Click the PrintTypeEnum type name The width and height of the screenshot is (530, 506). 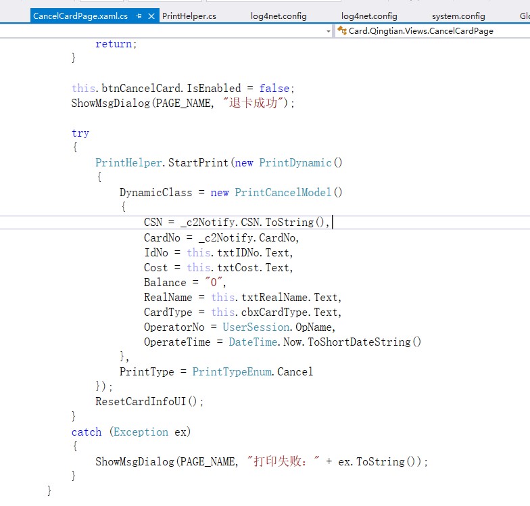click(231, 372)
